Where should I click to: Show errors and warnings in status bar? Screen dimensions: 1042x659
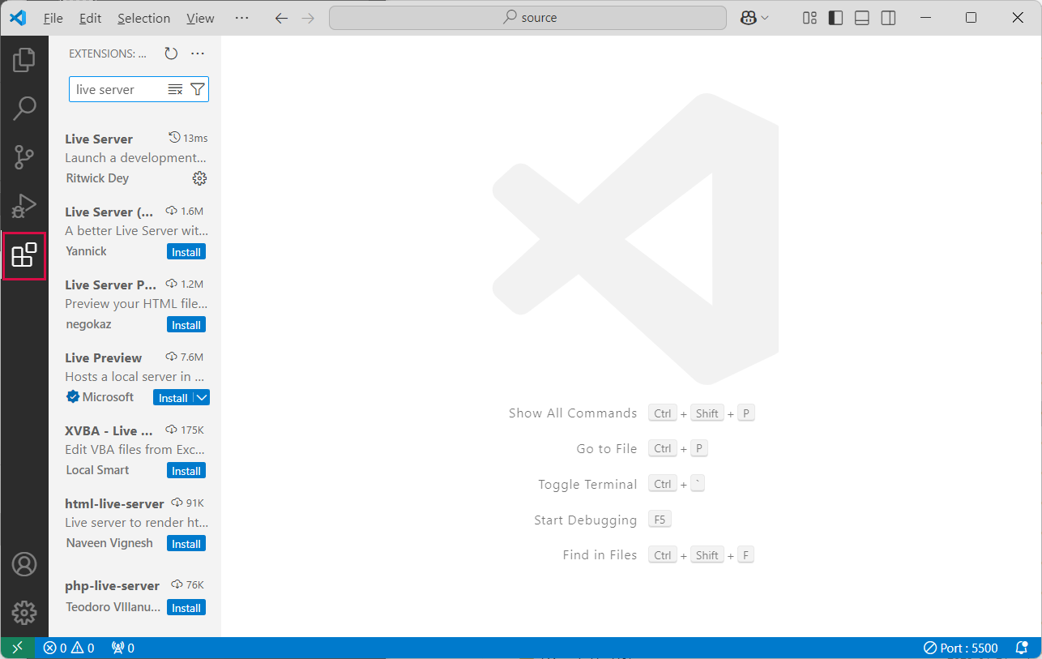coord(69,648)
